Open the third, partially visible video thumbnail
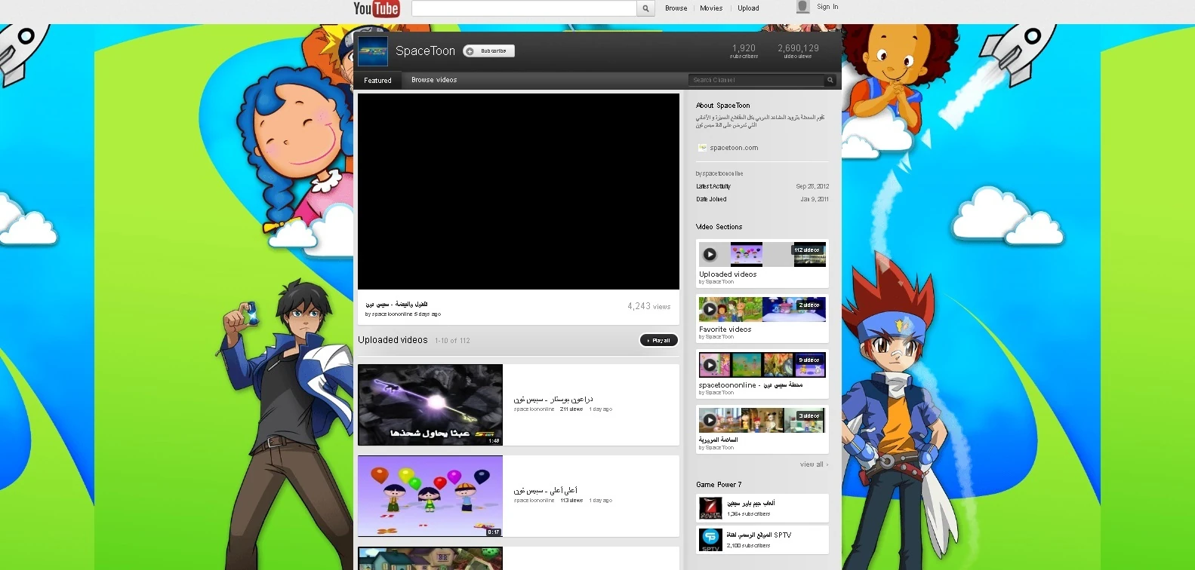The width and height of the screenshot is (1195, 570). (x=430, y=559)
